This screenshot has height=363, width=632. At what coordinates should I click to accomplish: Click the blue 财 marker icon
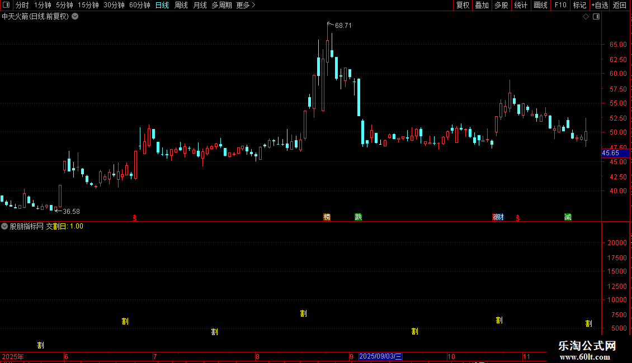(501, 217)
